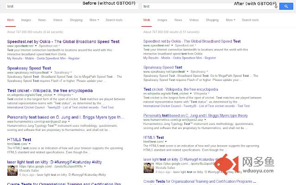
Task: Click the microphone voice search icon
Action: point(276,6)
